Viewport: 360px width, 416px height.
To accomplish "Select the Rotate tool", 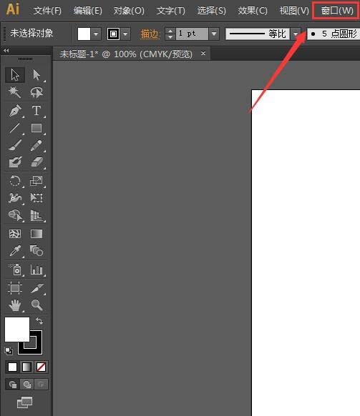I will pyautogui.click(x=15, y=181).
